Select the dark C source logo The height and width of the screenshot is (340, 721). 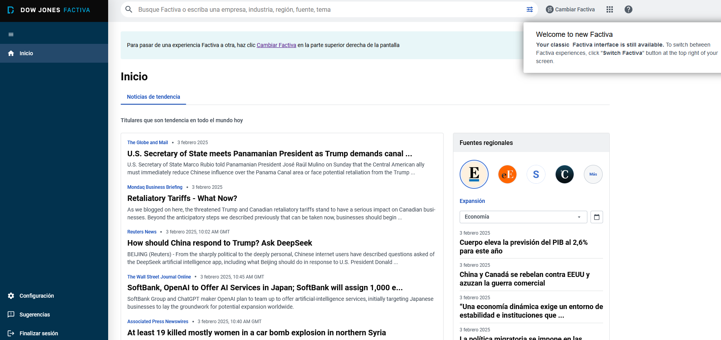pyautogui.click(x=565, y=174)
